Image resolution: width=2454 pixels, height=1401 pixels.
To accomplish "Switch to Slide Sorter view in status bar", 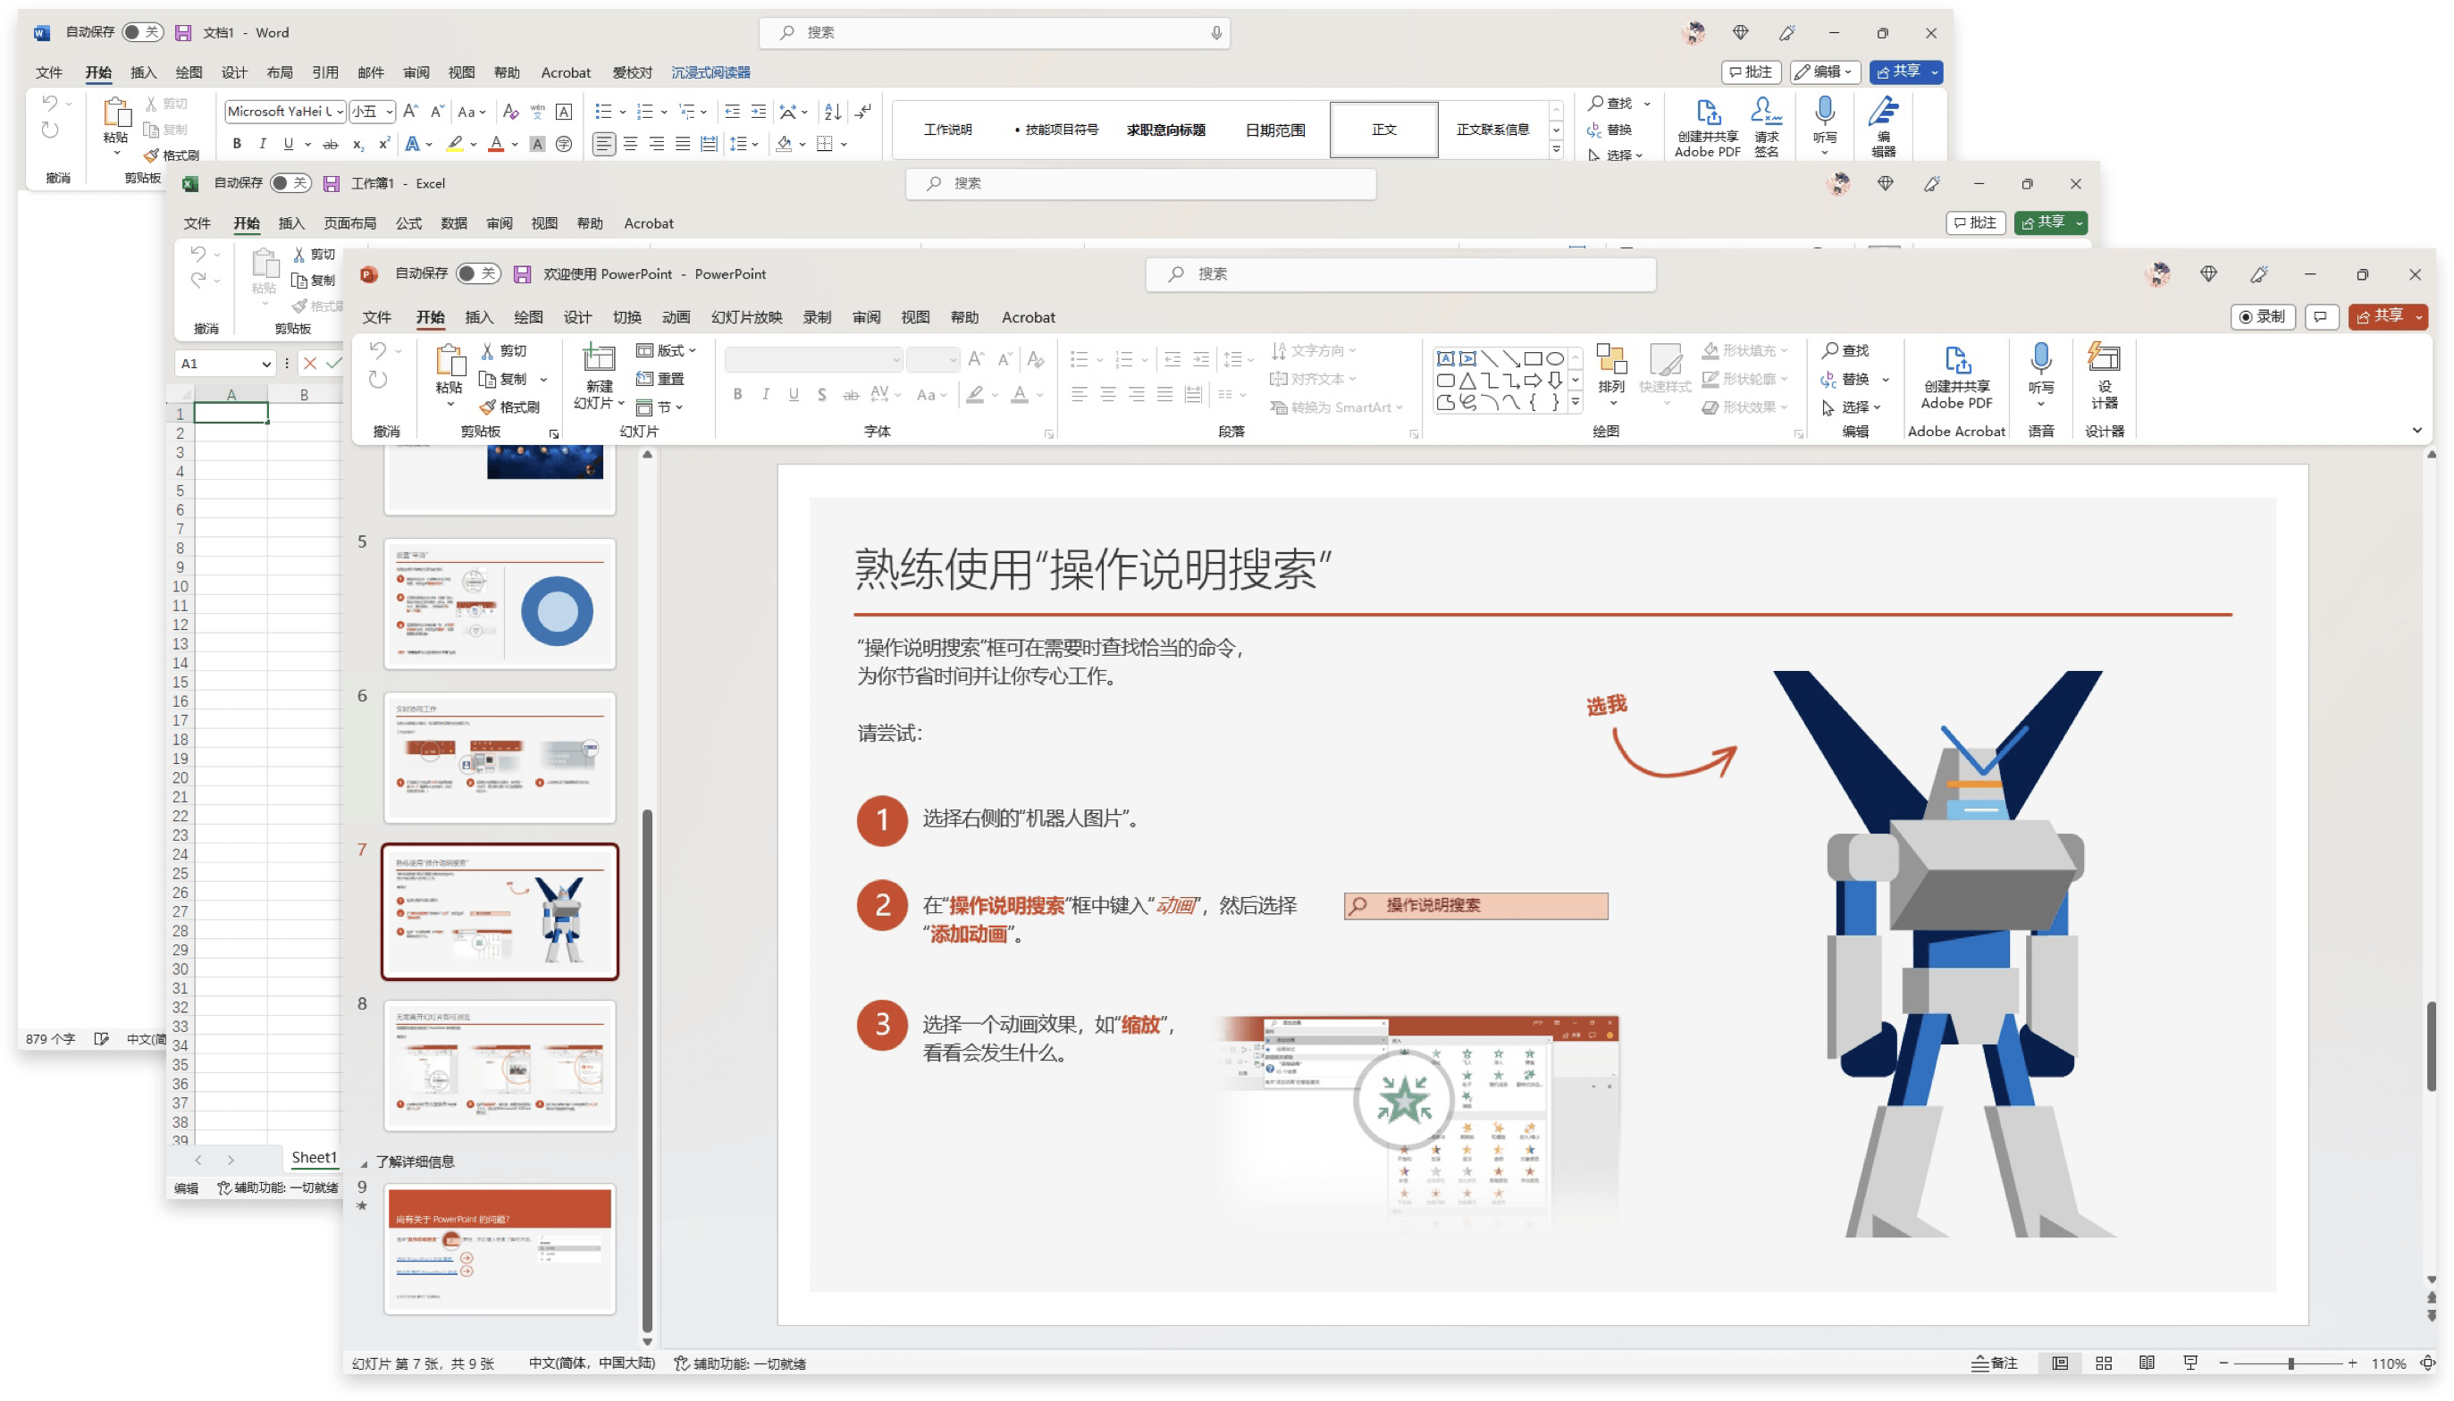I will tap(2103, 1363).
